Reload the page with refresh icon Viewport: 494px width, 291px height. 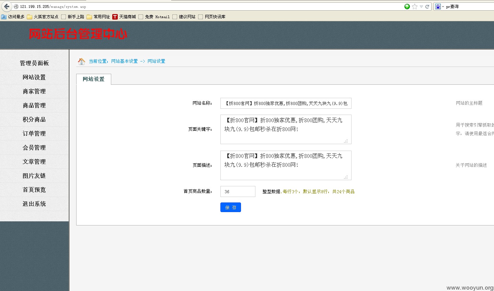click(427, 7)
